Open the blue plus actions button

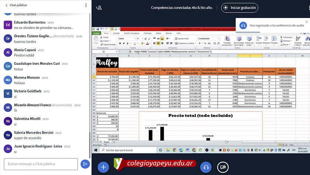click(x=103, y=167)
